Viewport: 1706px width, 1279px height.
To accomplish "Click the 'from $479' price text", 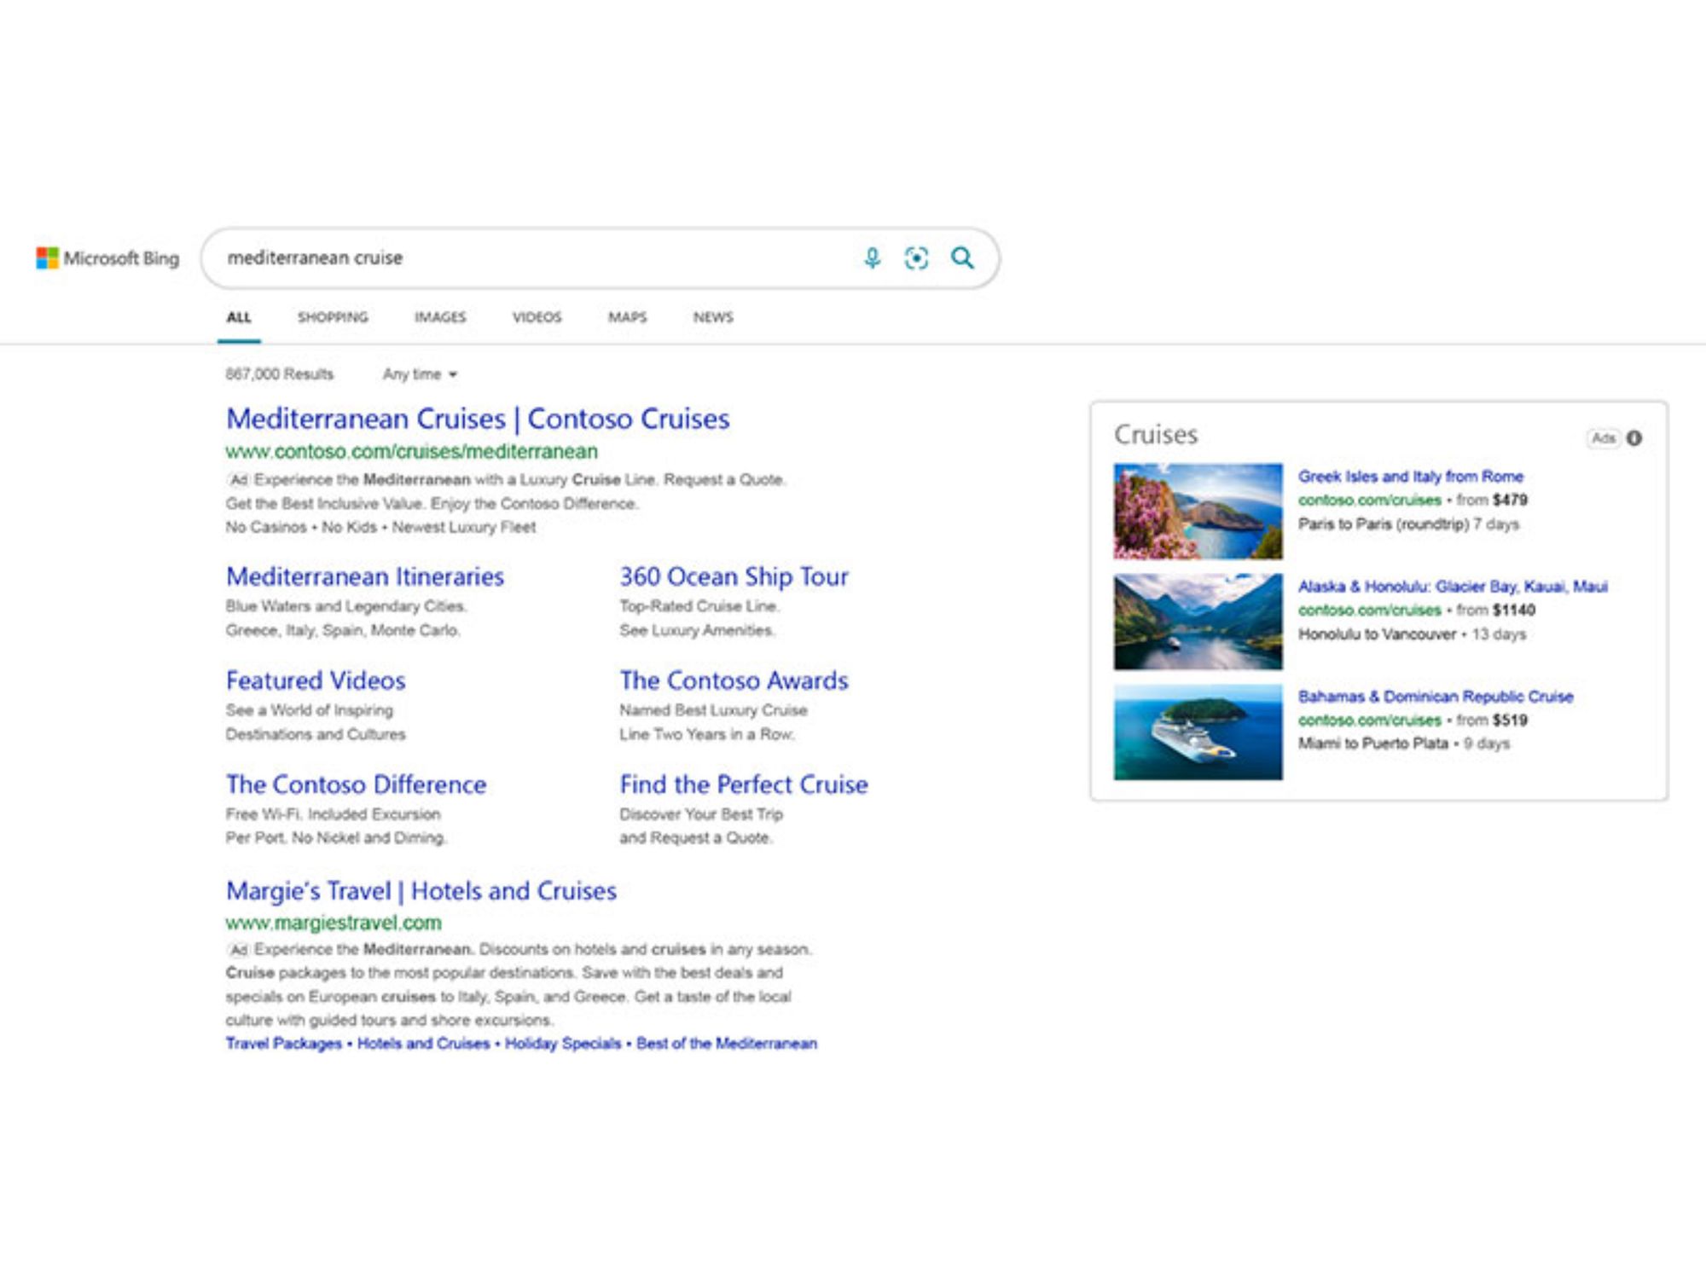I will pos(1492,501).
